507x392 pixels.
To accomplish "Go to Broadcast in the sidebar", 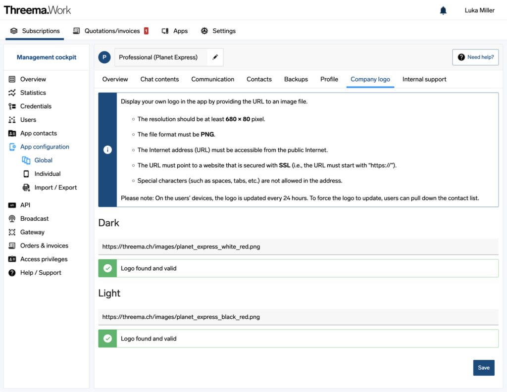I will coord(34,218).
